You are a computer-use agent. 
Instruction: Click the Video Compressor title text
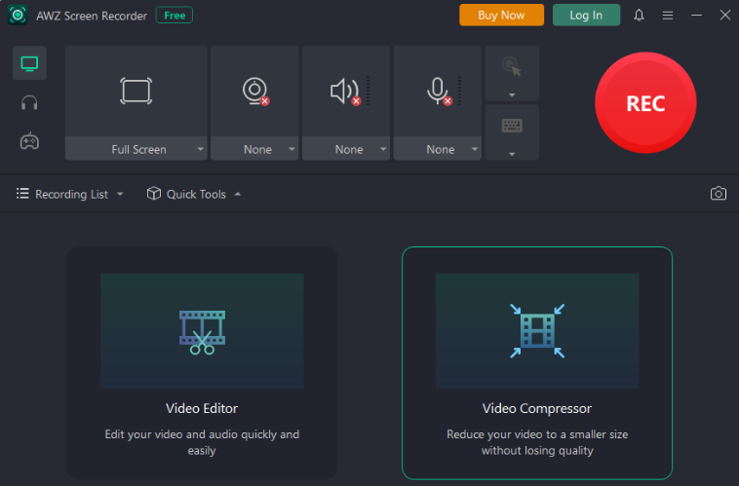click(537, 408)
